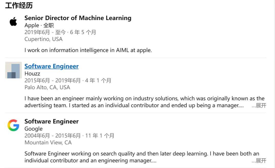Image resolution: width=275 pixels, height=168 pixels.
Task: Click the Houzz date range starting 2015年6月
Action: (x=68, y=81)
